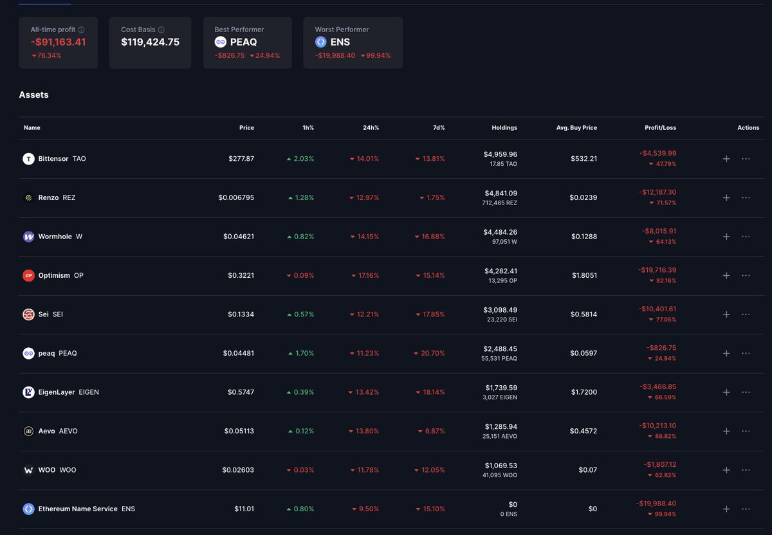Click the Renzo REZ coin logo
772x535 pixels.
(x=28, y=198)
